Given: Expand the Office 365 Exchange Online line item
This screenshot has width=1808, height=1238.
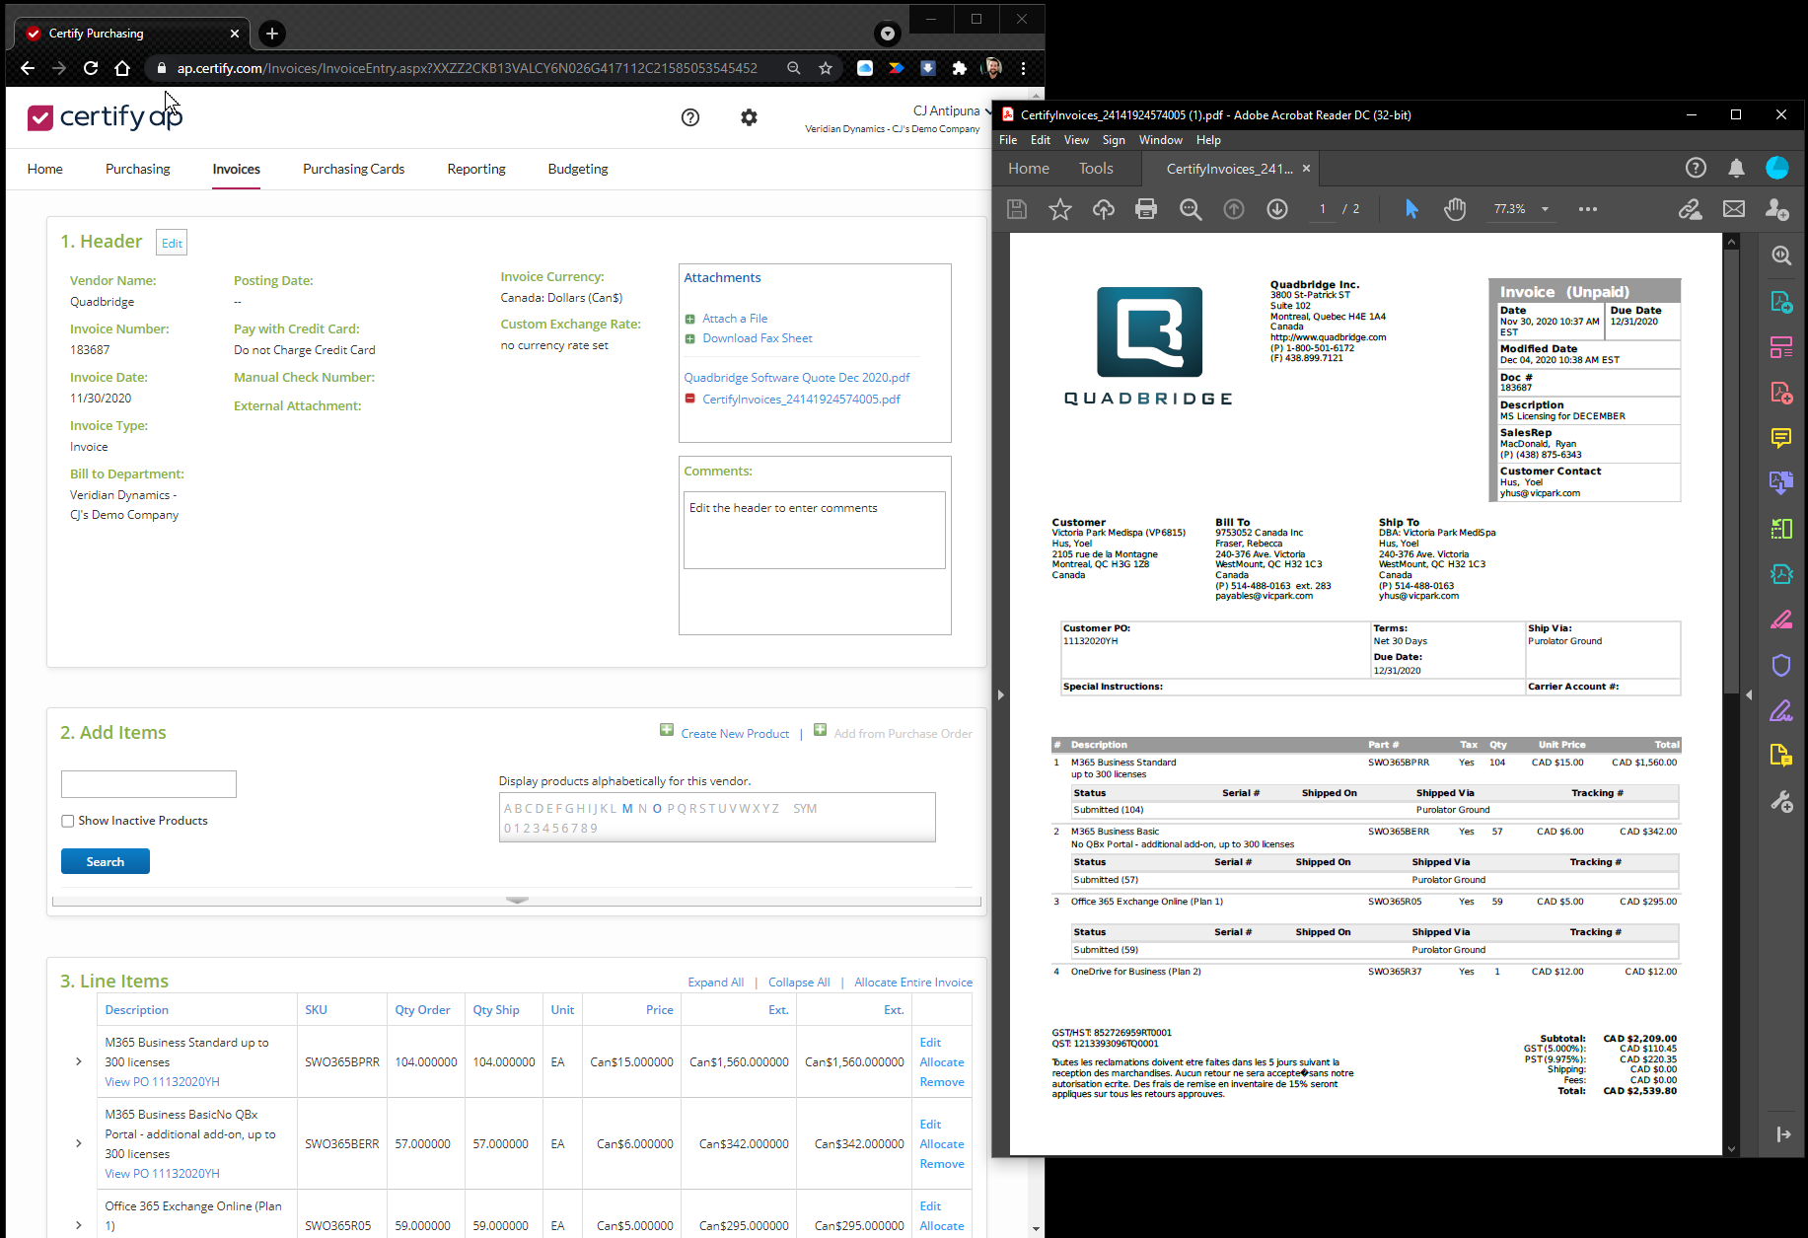Looking at the screenshot, I should (79, 1225).
